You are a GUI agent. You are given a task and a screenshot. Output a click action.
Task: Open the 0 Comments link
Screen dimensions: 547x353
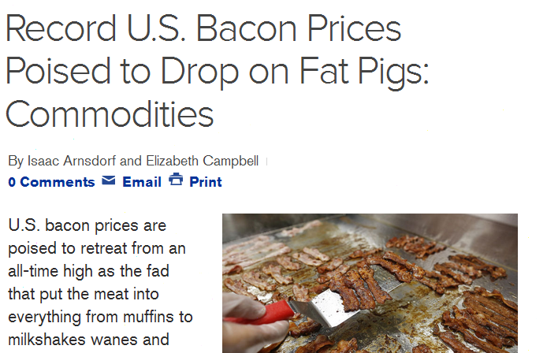pos(51,182)
